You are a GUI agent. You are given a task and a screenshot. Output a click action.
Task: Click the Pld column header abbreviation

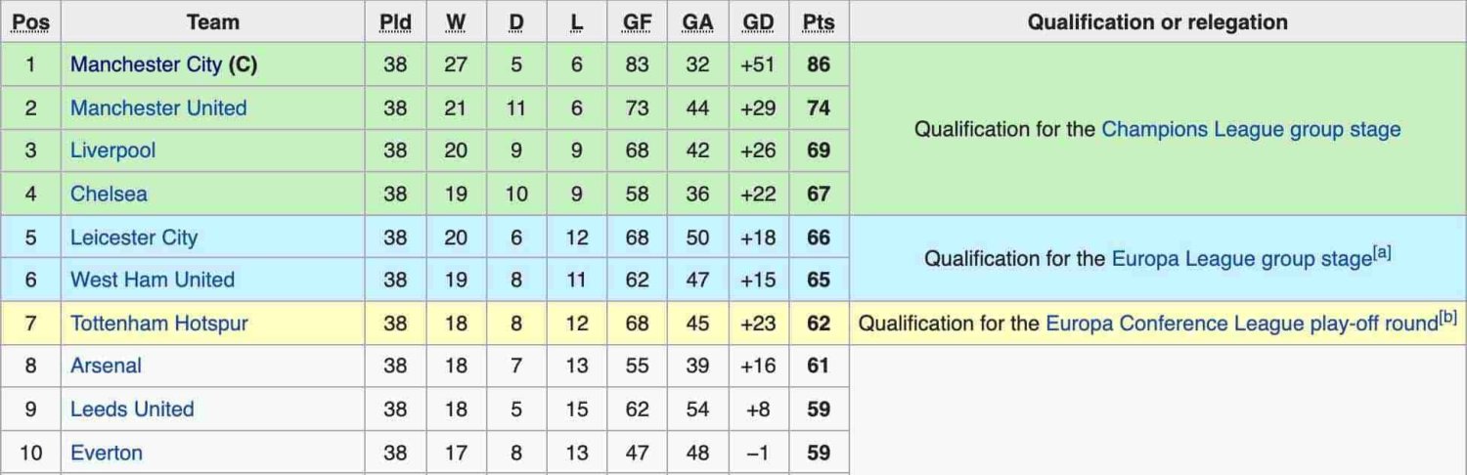pos(395,22)
